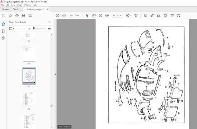Click the zoom percentage field 66.7%
The height and width of the screenshot is (129, 197).
pos(115,16)
